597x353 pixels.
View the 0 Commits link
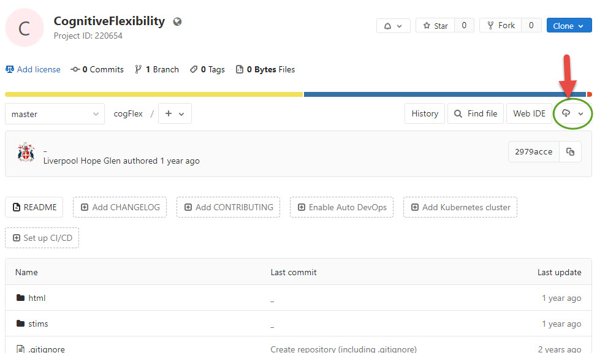point(97,69)
